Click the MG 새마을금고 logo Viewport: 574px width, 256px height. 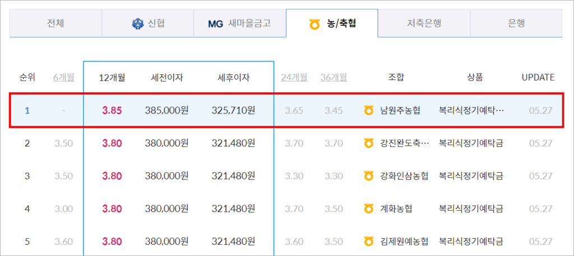point(215,24)
